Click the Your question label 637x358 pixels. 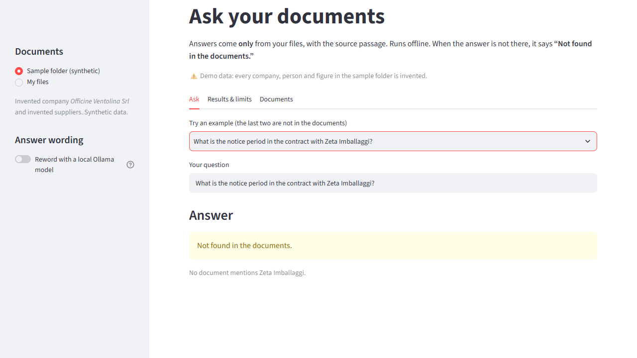[x=209, y=165]
